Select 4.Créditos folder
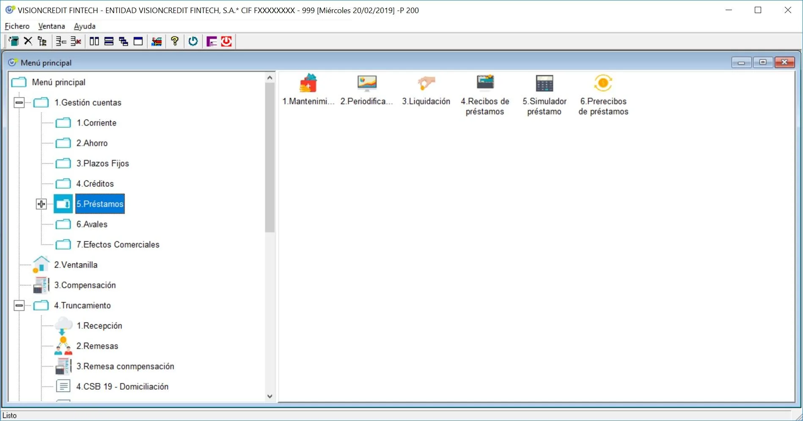Image resolution: width=803 pixels, height=421 pixels. click(x=95, y=183)
